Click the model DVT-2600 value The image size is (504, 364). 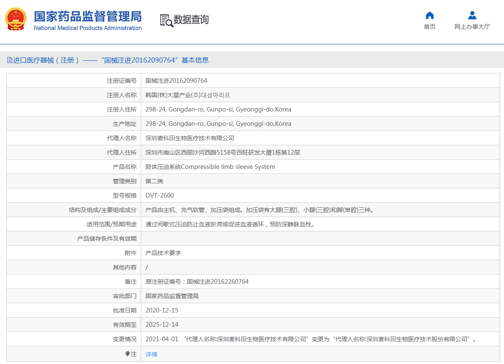[159, 196]
